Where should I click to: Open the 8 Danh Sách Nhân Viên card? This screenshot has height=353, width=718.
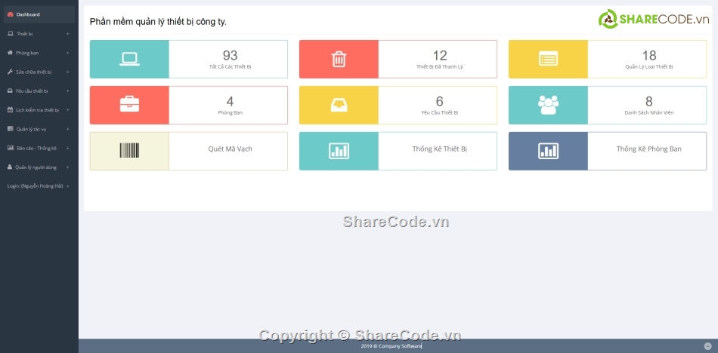(608, 105)
